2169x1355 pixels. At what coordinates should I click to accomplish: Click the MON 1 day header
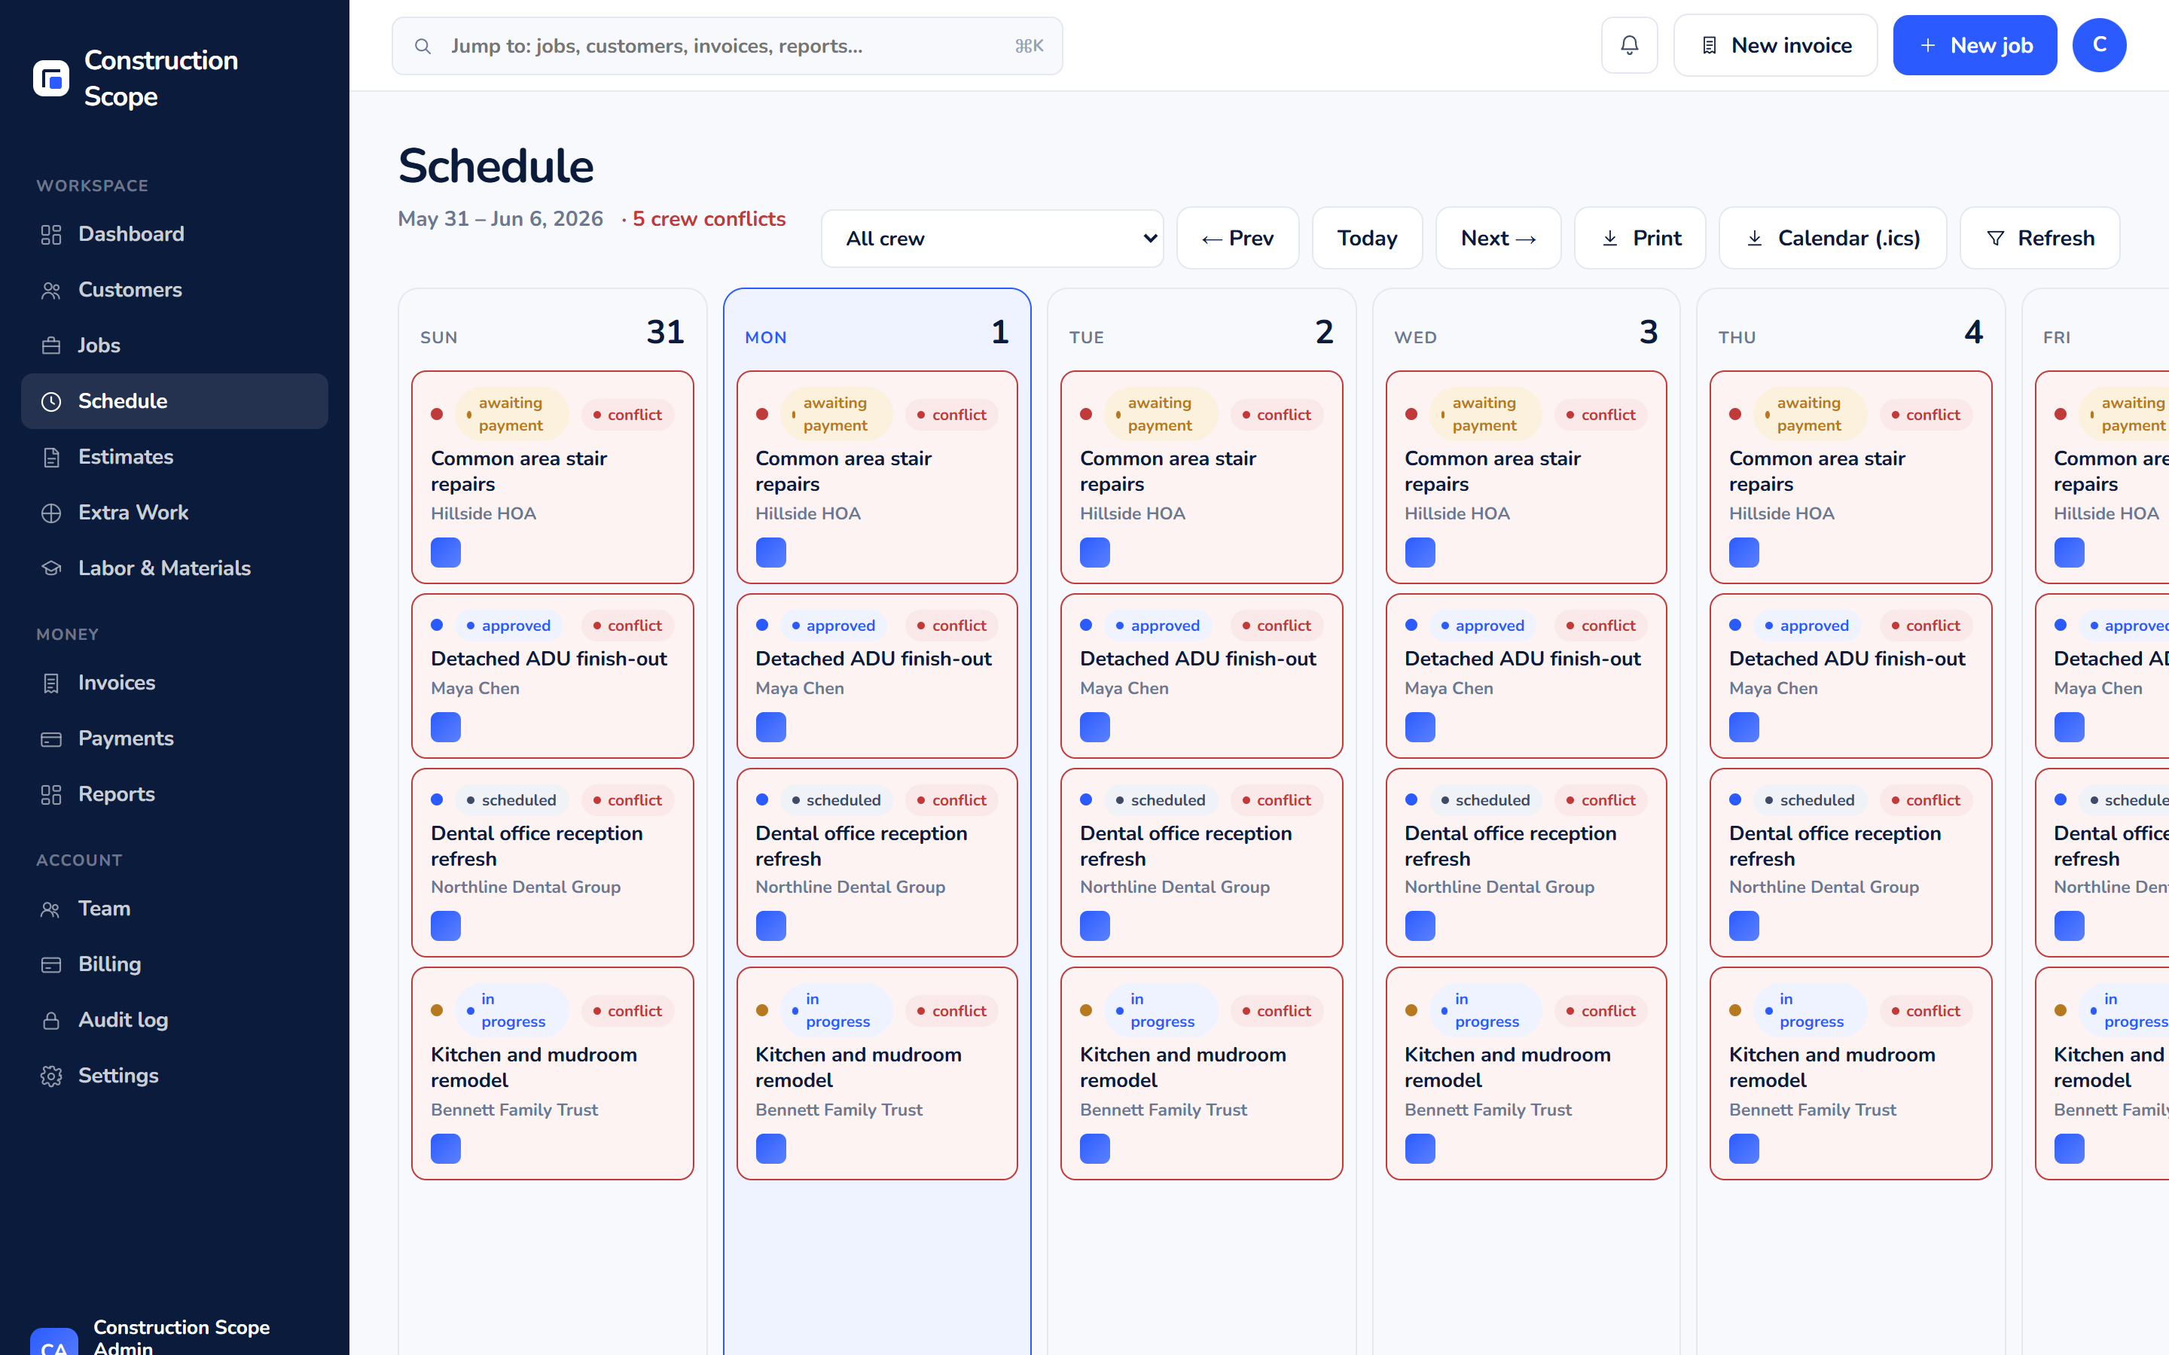(877, 333)
